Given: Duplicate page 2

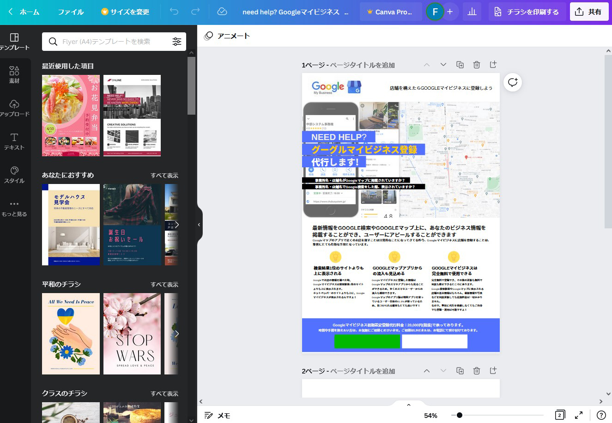Looking at the screenshot, I should coord(460,371).
